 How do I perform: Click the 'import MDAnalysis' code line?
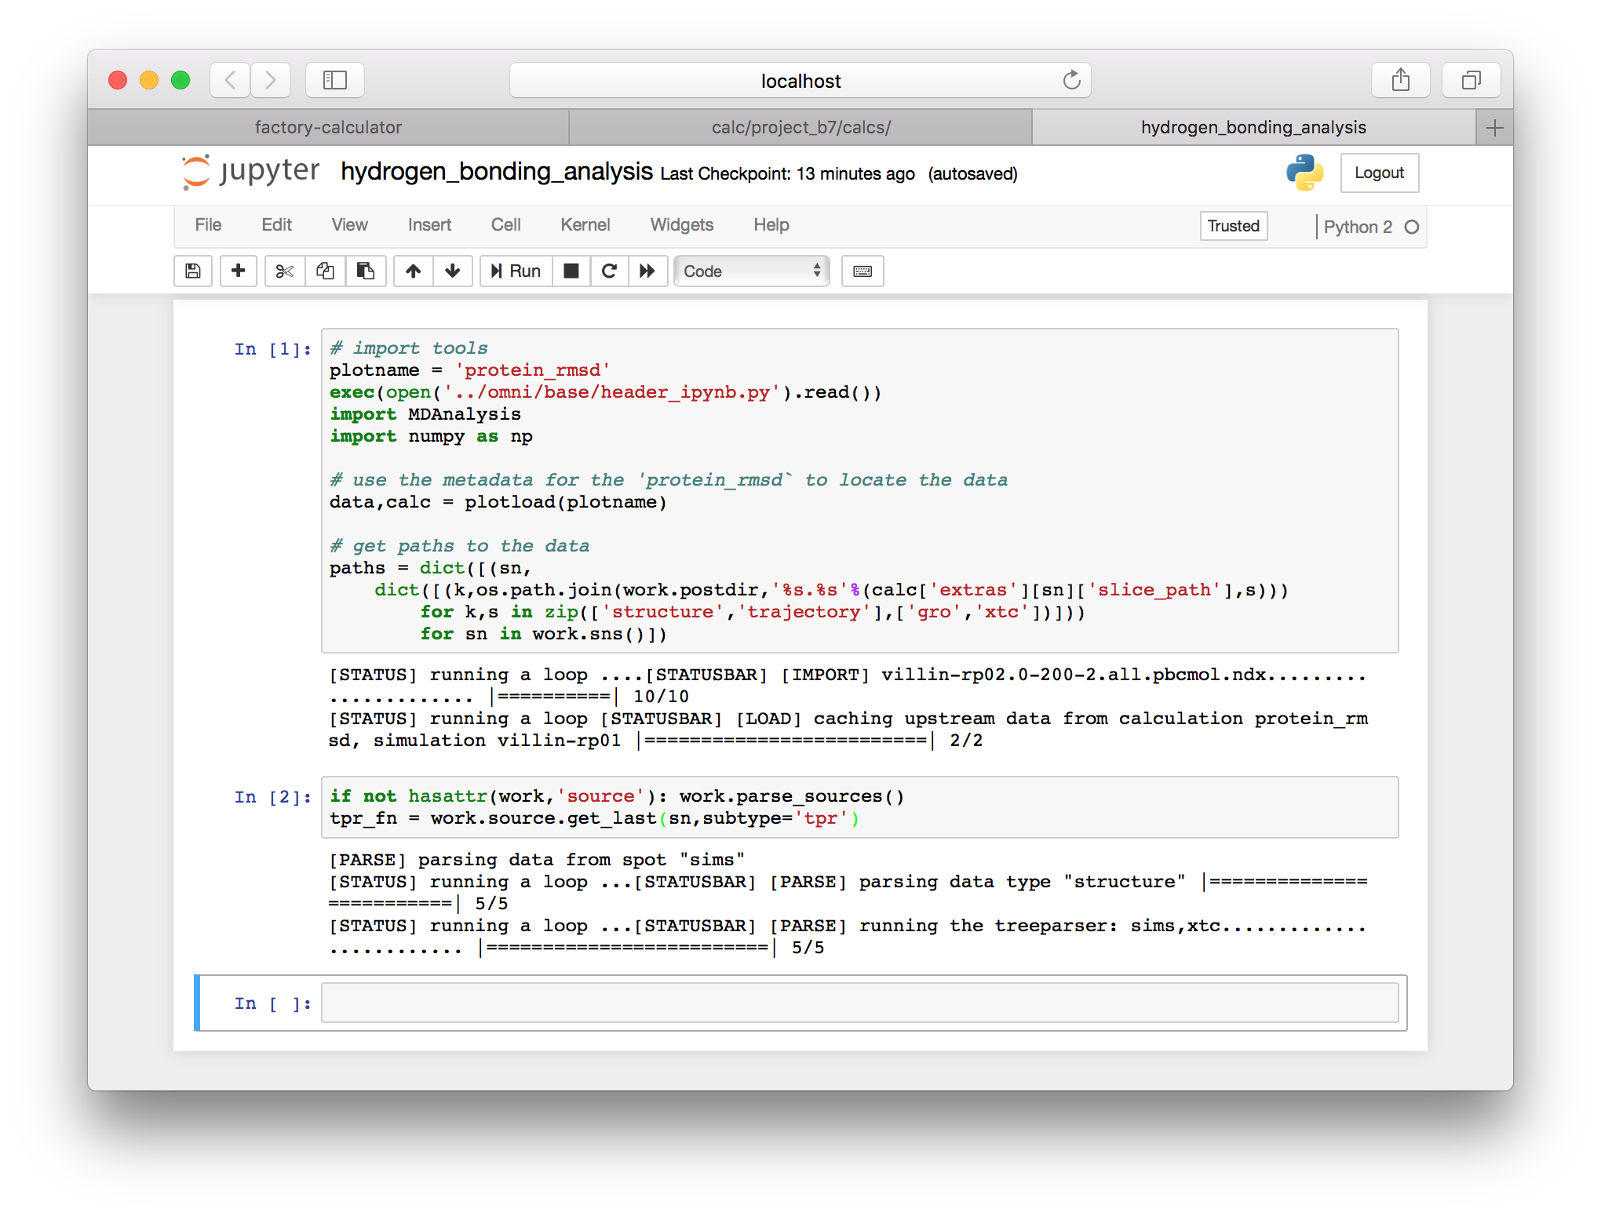pos(425,414)
